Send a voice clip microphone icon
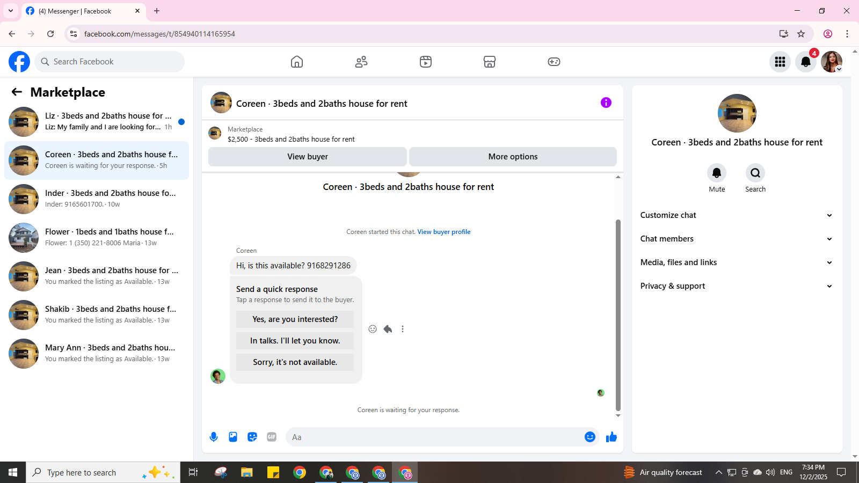Screen dimensions: 859x483 pyautogui.click(x=214, y=437)
